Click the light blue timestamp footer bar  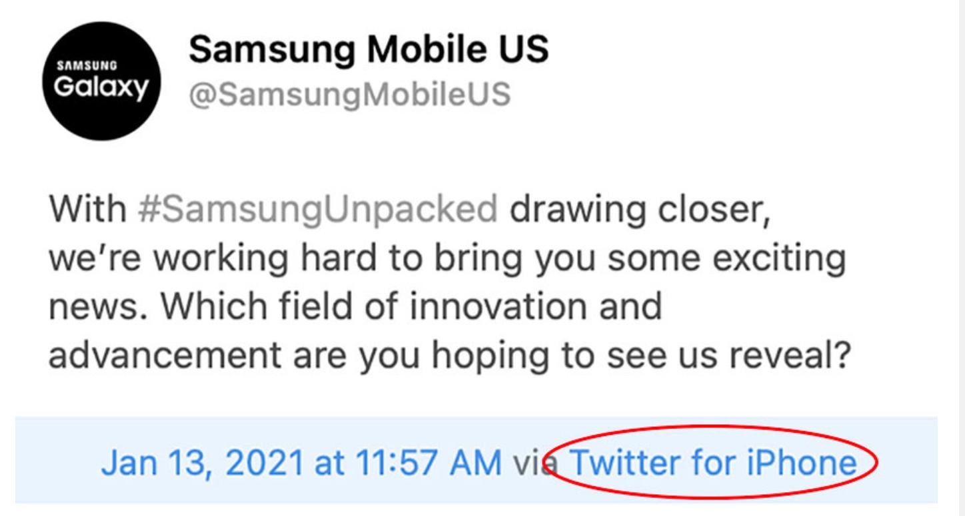point(476,460)
